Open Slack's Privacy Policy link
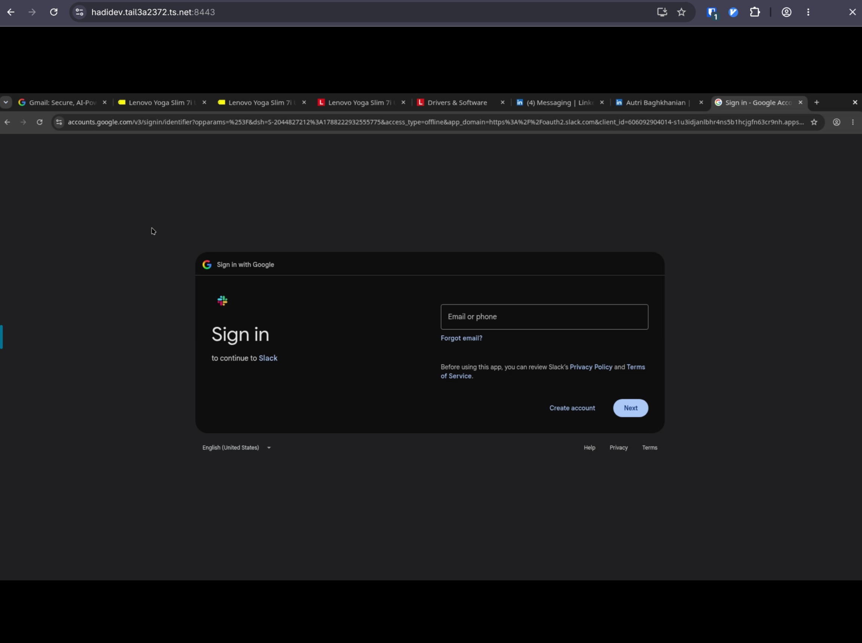Screen dimensions: 862x643 coord(590,367)
